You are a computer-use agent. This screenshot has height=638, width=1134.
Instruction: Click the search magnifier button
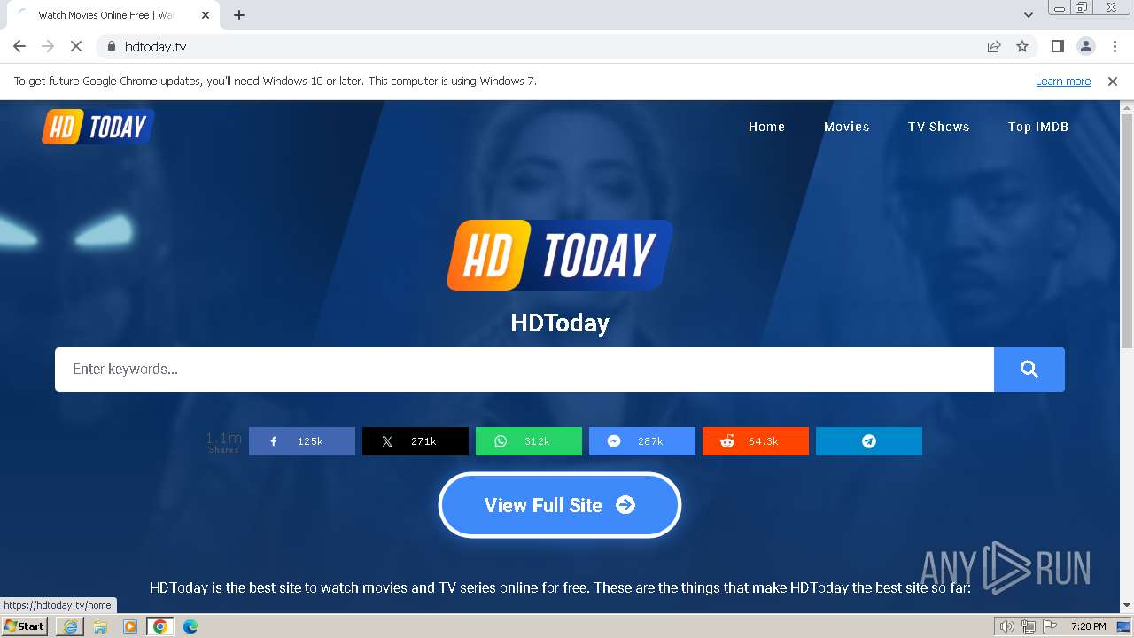click(1029, 370)
